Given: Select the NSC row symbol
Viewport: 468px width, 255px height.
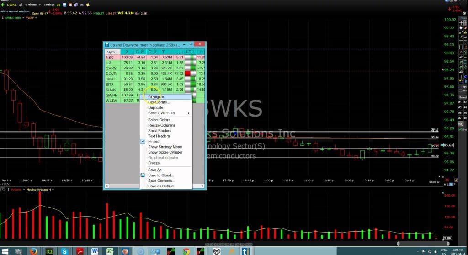Looking at the screenshot, I should pos(110,57).
